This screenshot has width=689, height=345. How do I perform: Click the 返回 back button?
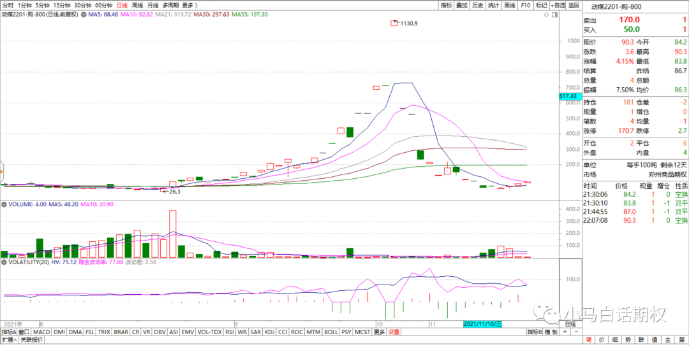[574, 5]
